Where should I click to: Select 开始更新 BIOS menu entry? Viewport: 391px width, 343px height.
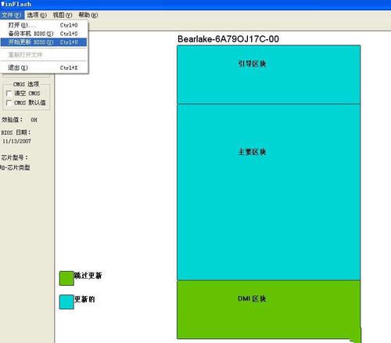coord(44,42)
